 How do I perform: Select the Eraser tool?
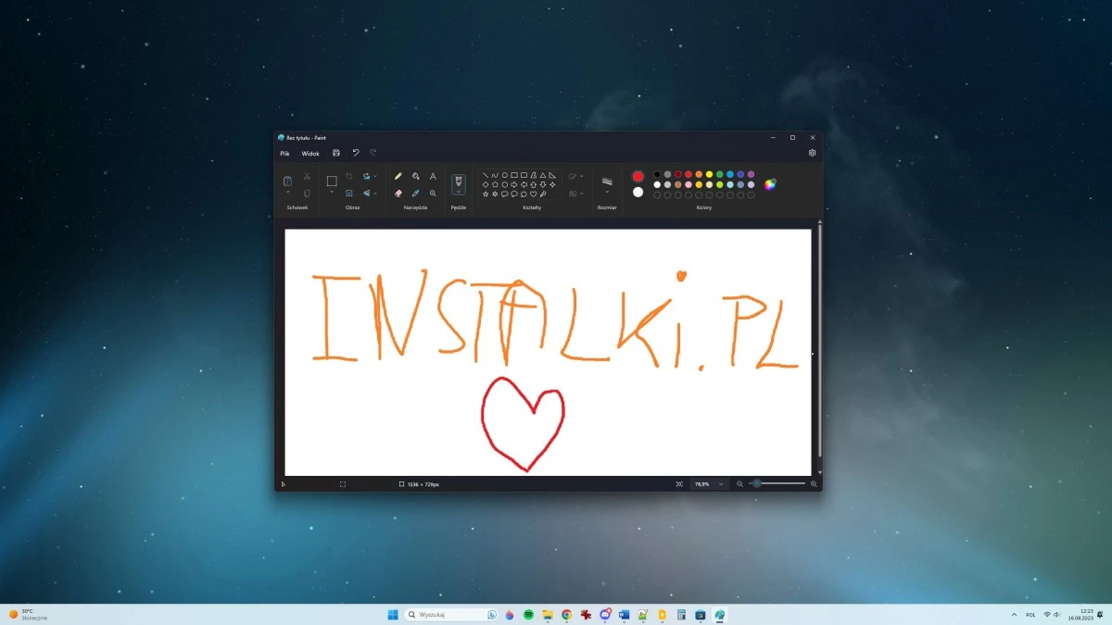398,193
